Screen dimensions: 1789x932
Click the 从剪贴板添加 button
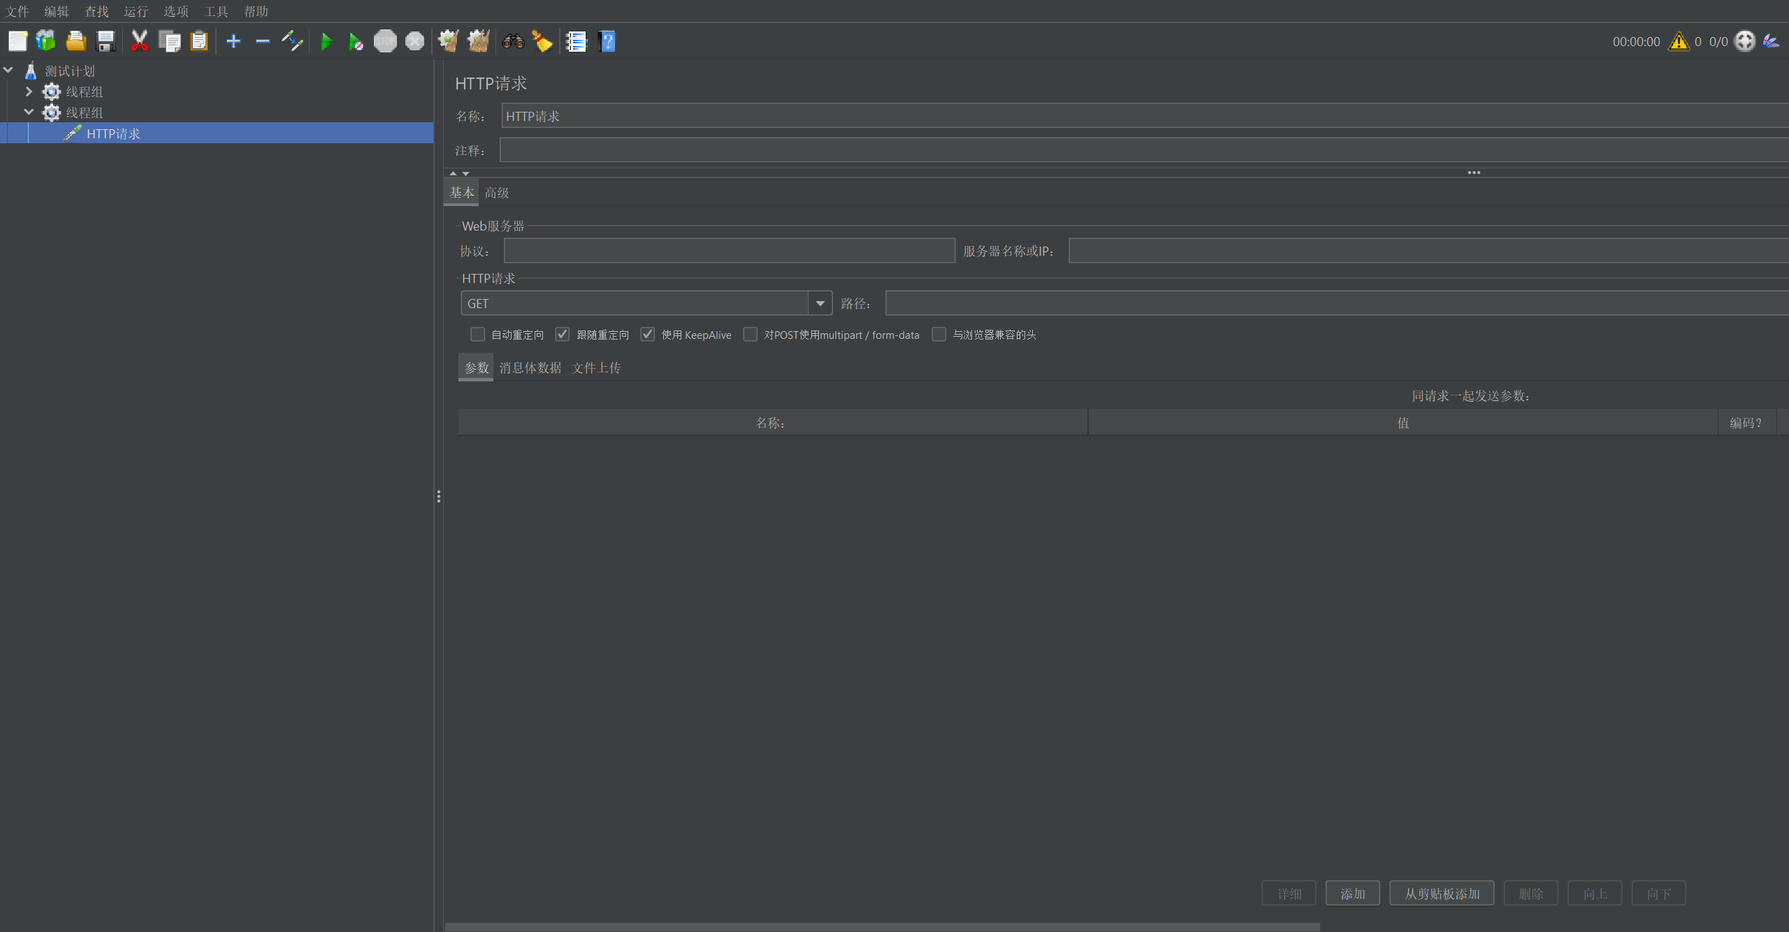(x=1442, y=894)
